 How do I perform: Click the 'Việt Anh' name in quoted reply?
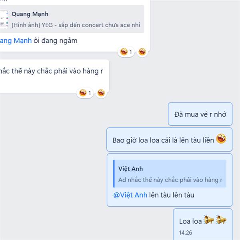(x=130, y=169)
